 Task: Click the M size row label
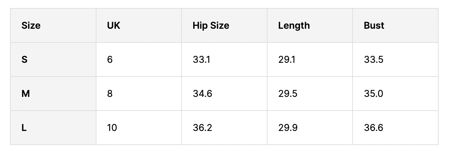point(25,94)
